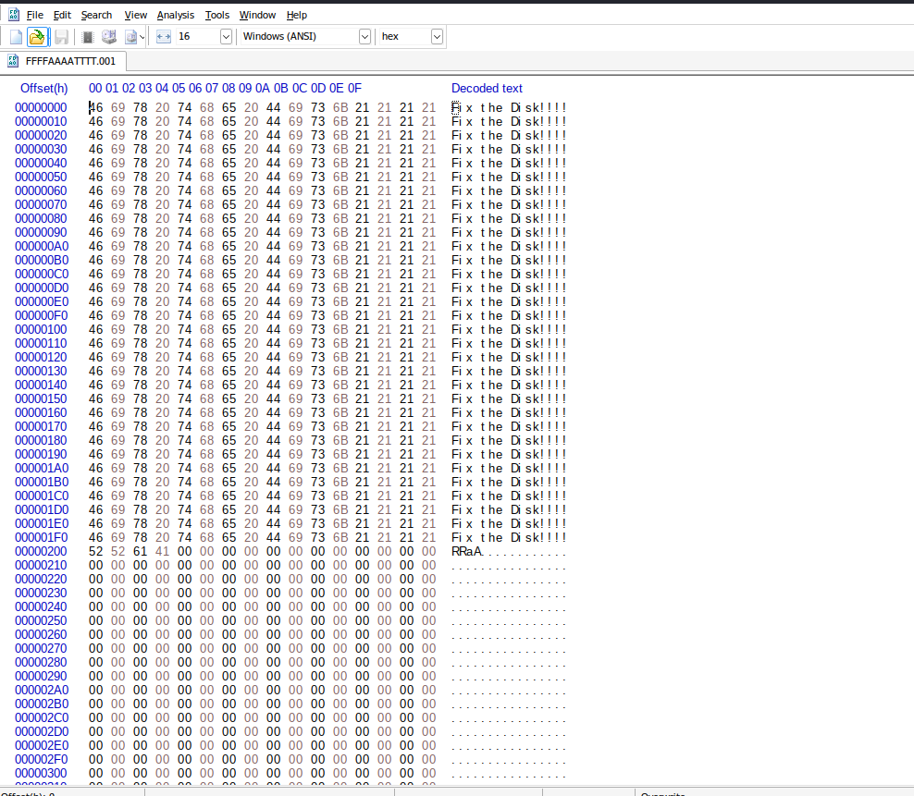914x796 pixels.
Task: Click the bytes per row width icon
Action: 164,37
